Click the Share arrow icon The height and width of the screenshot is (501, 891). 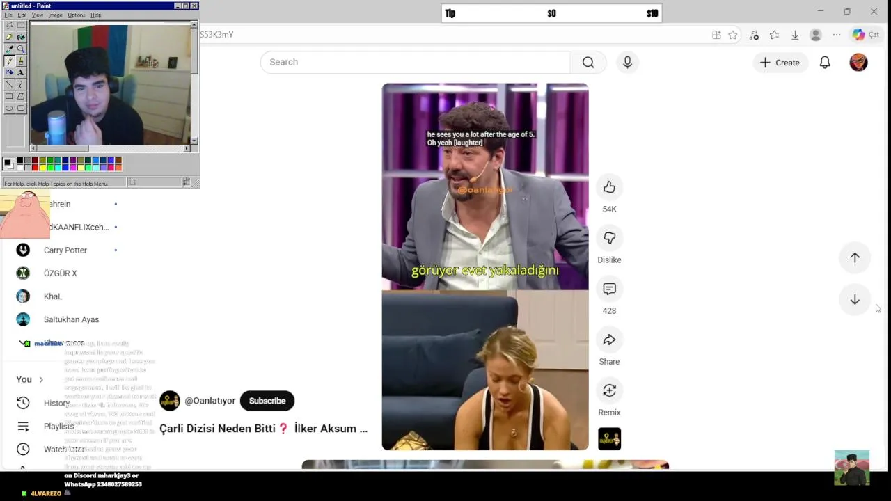click(609, 340)
